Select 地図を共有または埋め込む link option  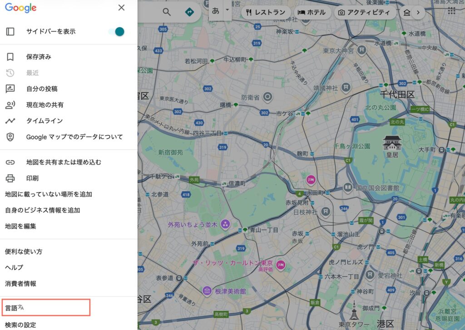[x=64, y=162]
